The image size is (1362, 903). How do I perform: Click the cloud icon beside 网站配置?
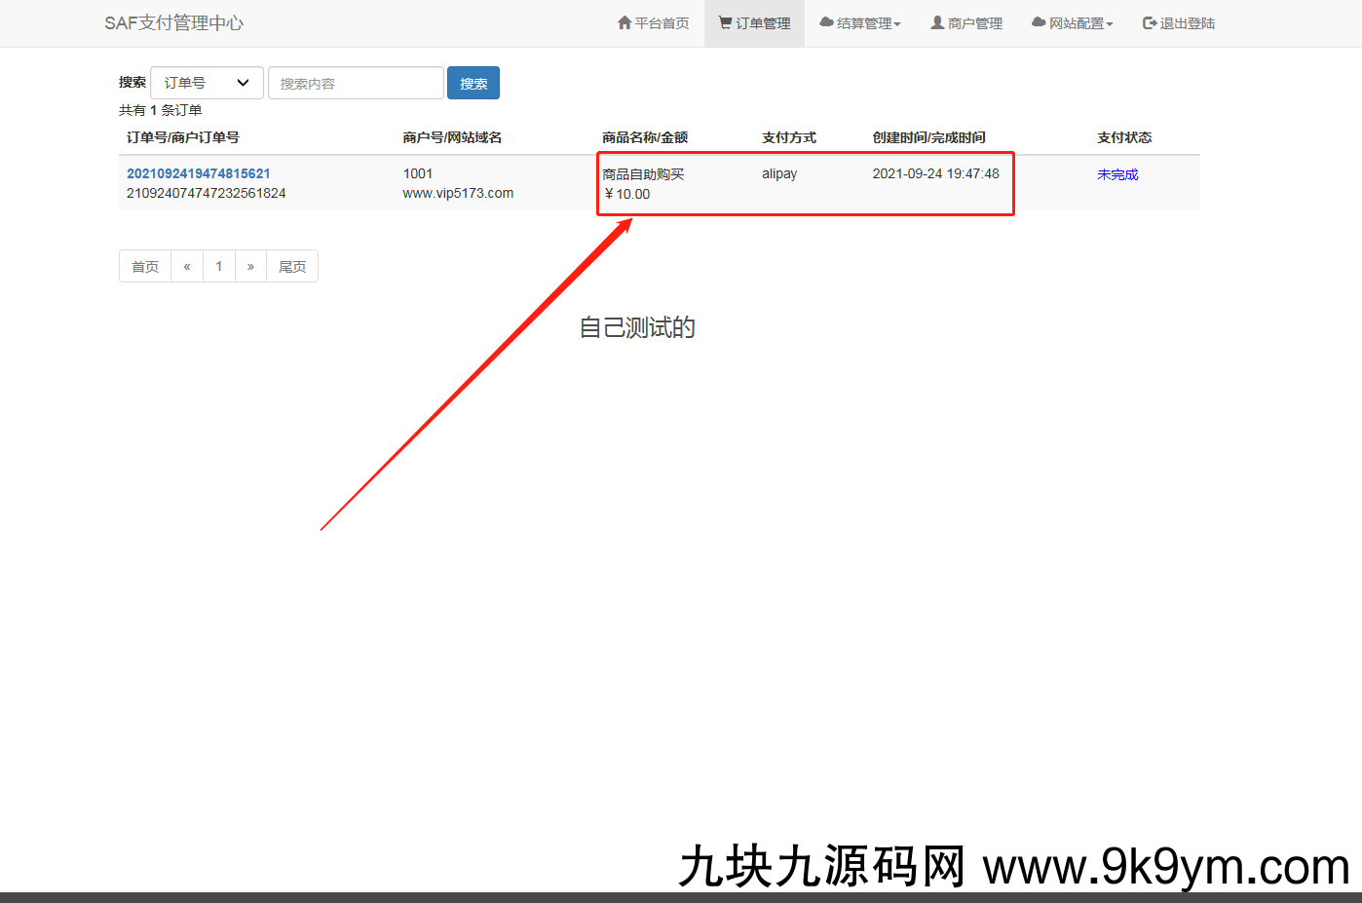[1039, 22]
